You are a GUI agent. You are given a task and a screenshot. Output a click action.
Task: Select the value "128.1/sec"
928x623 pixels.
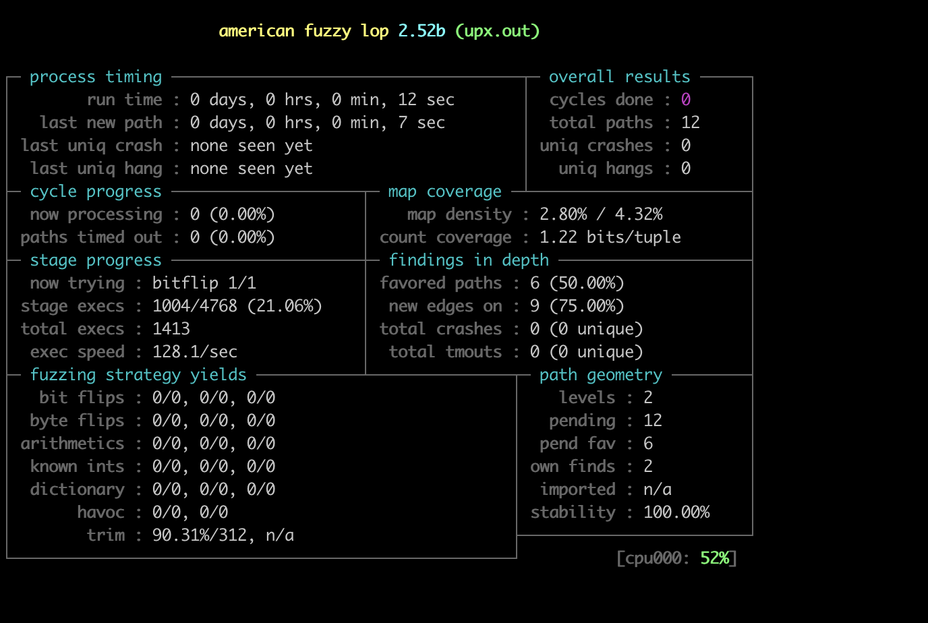pyautogui.click(x=195, y=352)
